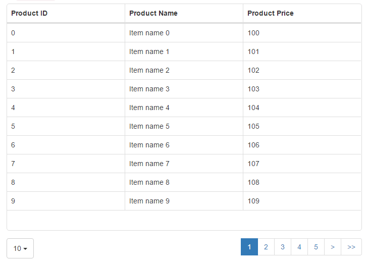Image resolution: width=366 pixels, height=263 pixels.
Task: Click the price cell 105
Action: coord(302,126)
